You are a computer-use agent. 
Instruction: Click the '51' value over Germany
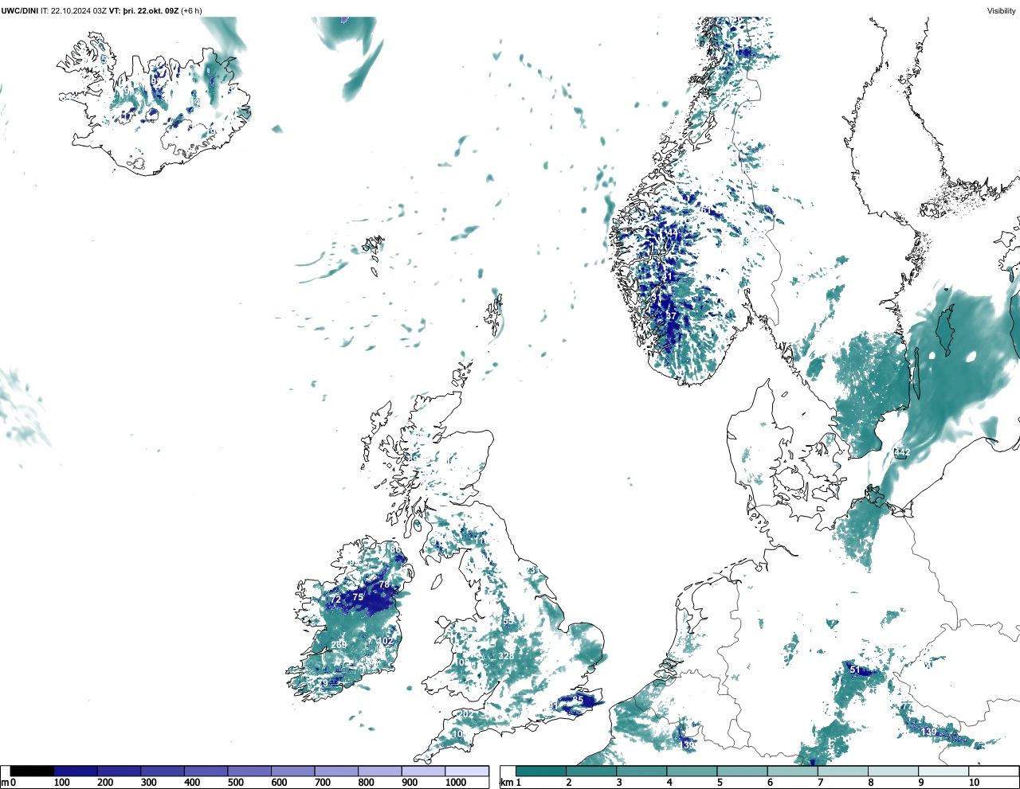(x=855, y=670)
